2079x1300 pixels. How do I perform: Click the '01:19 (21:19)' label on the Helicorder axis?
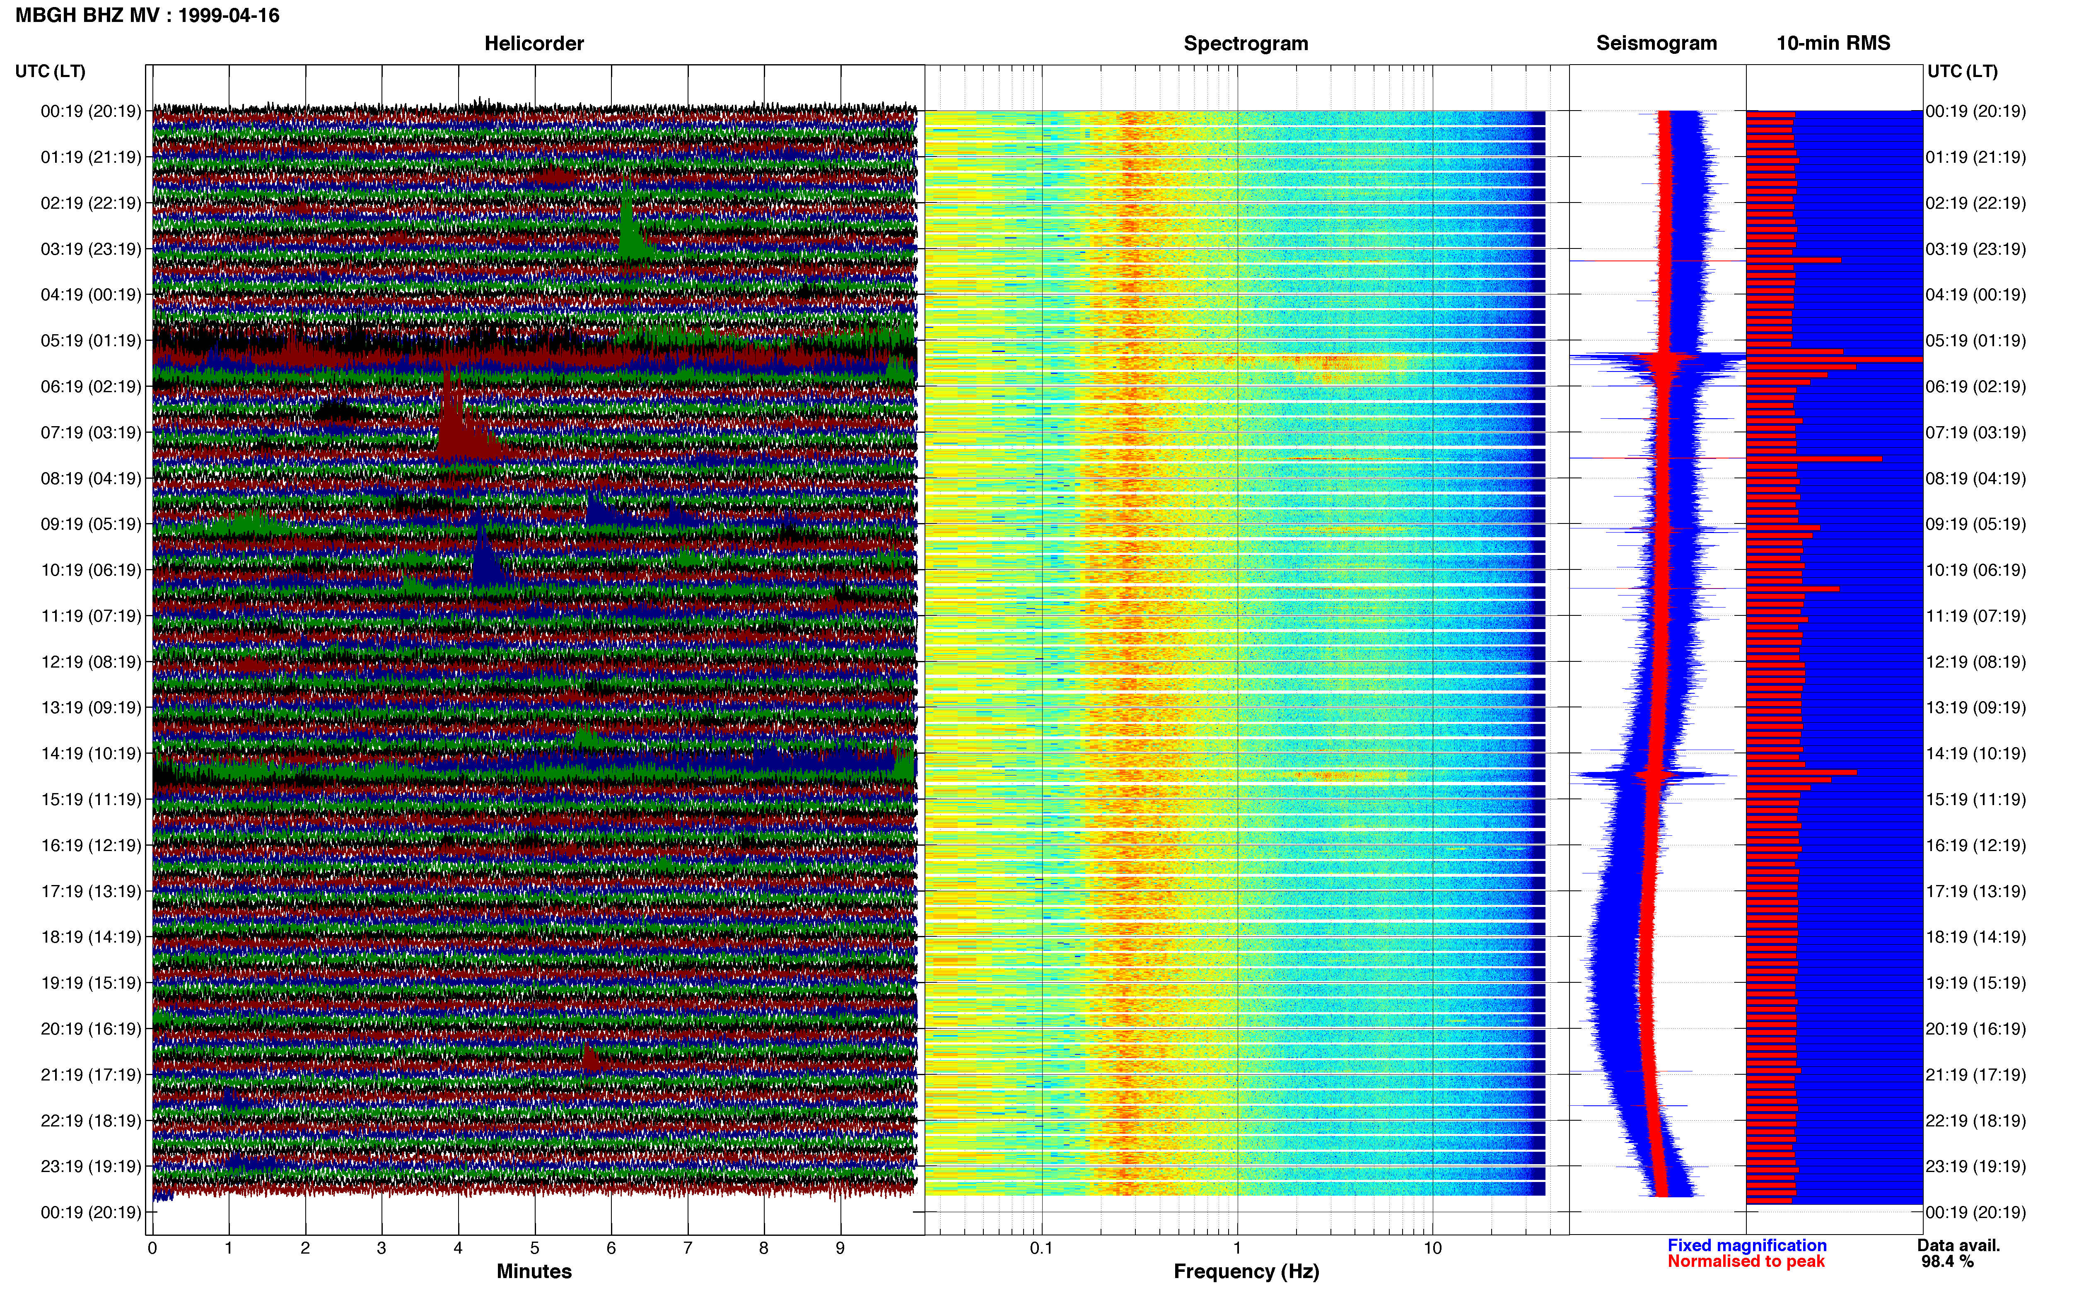pyautogui.click(x=91, y=157)
